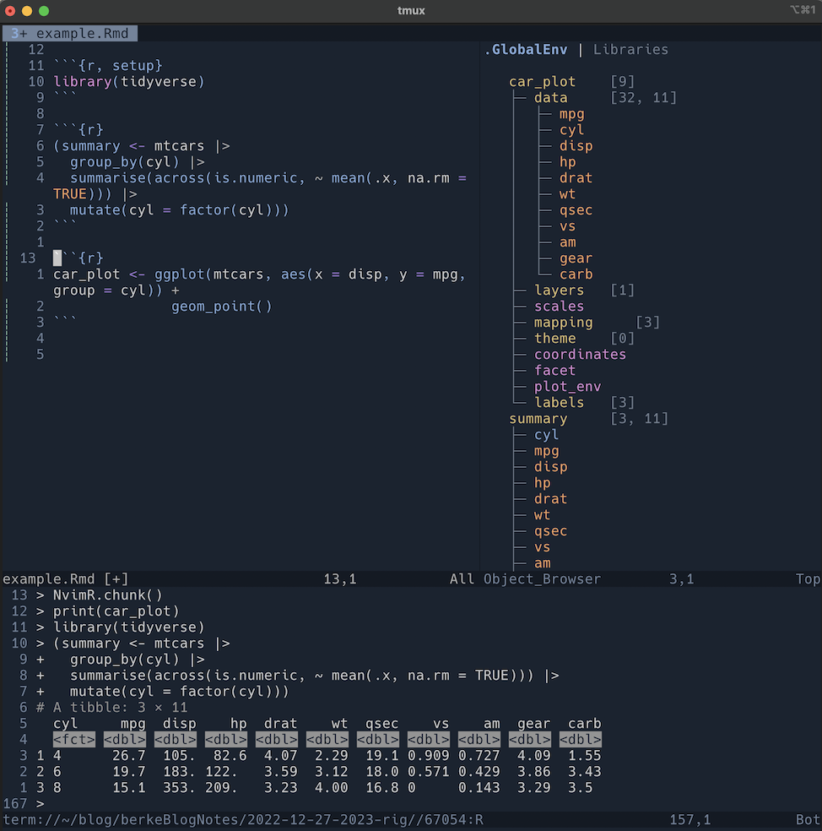
Task: Click the Object_Browser status line label
Action: pos(542,579)
